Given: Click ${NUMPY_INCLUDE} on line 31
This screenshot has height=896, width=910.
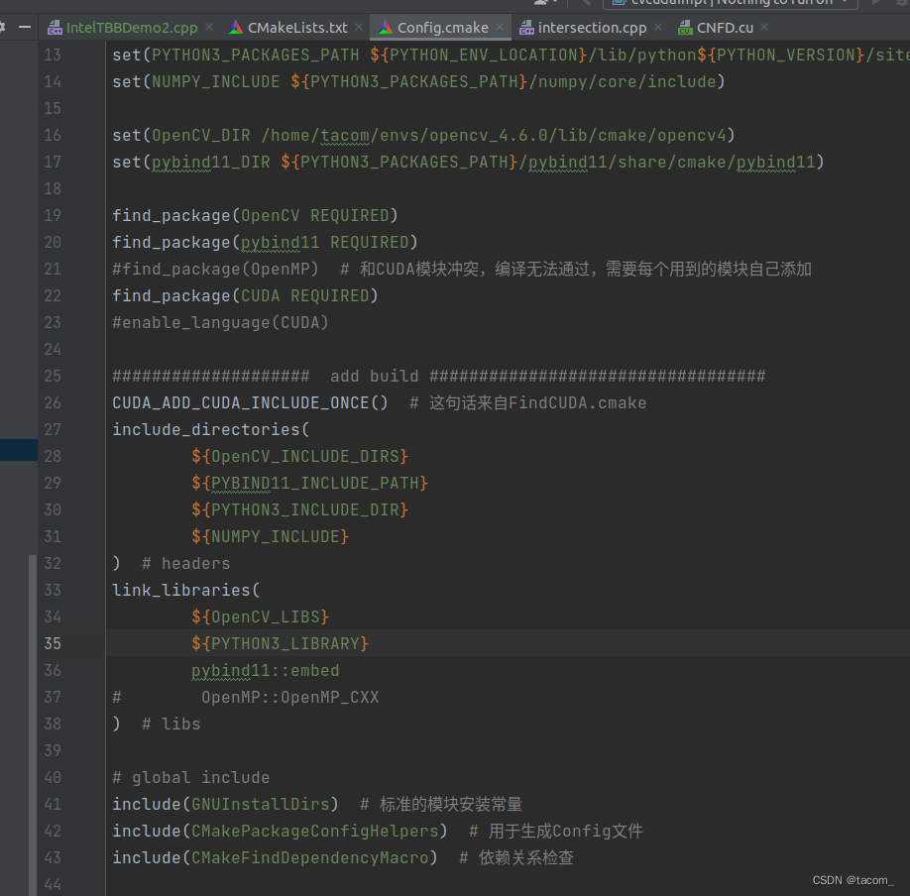Looking at the screenshot, I should point(271,536).
